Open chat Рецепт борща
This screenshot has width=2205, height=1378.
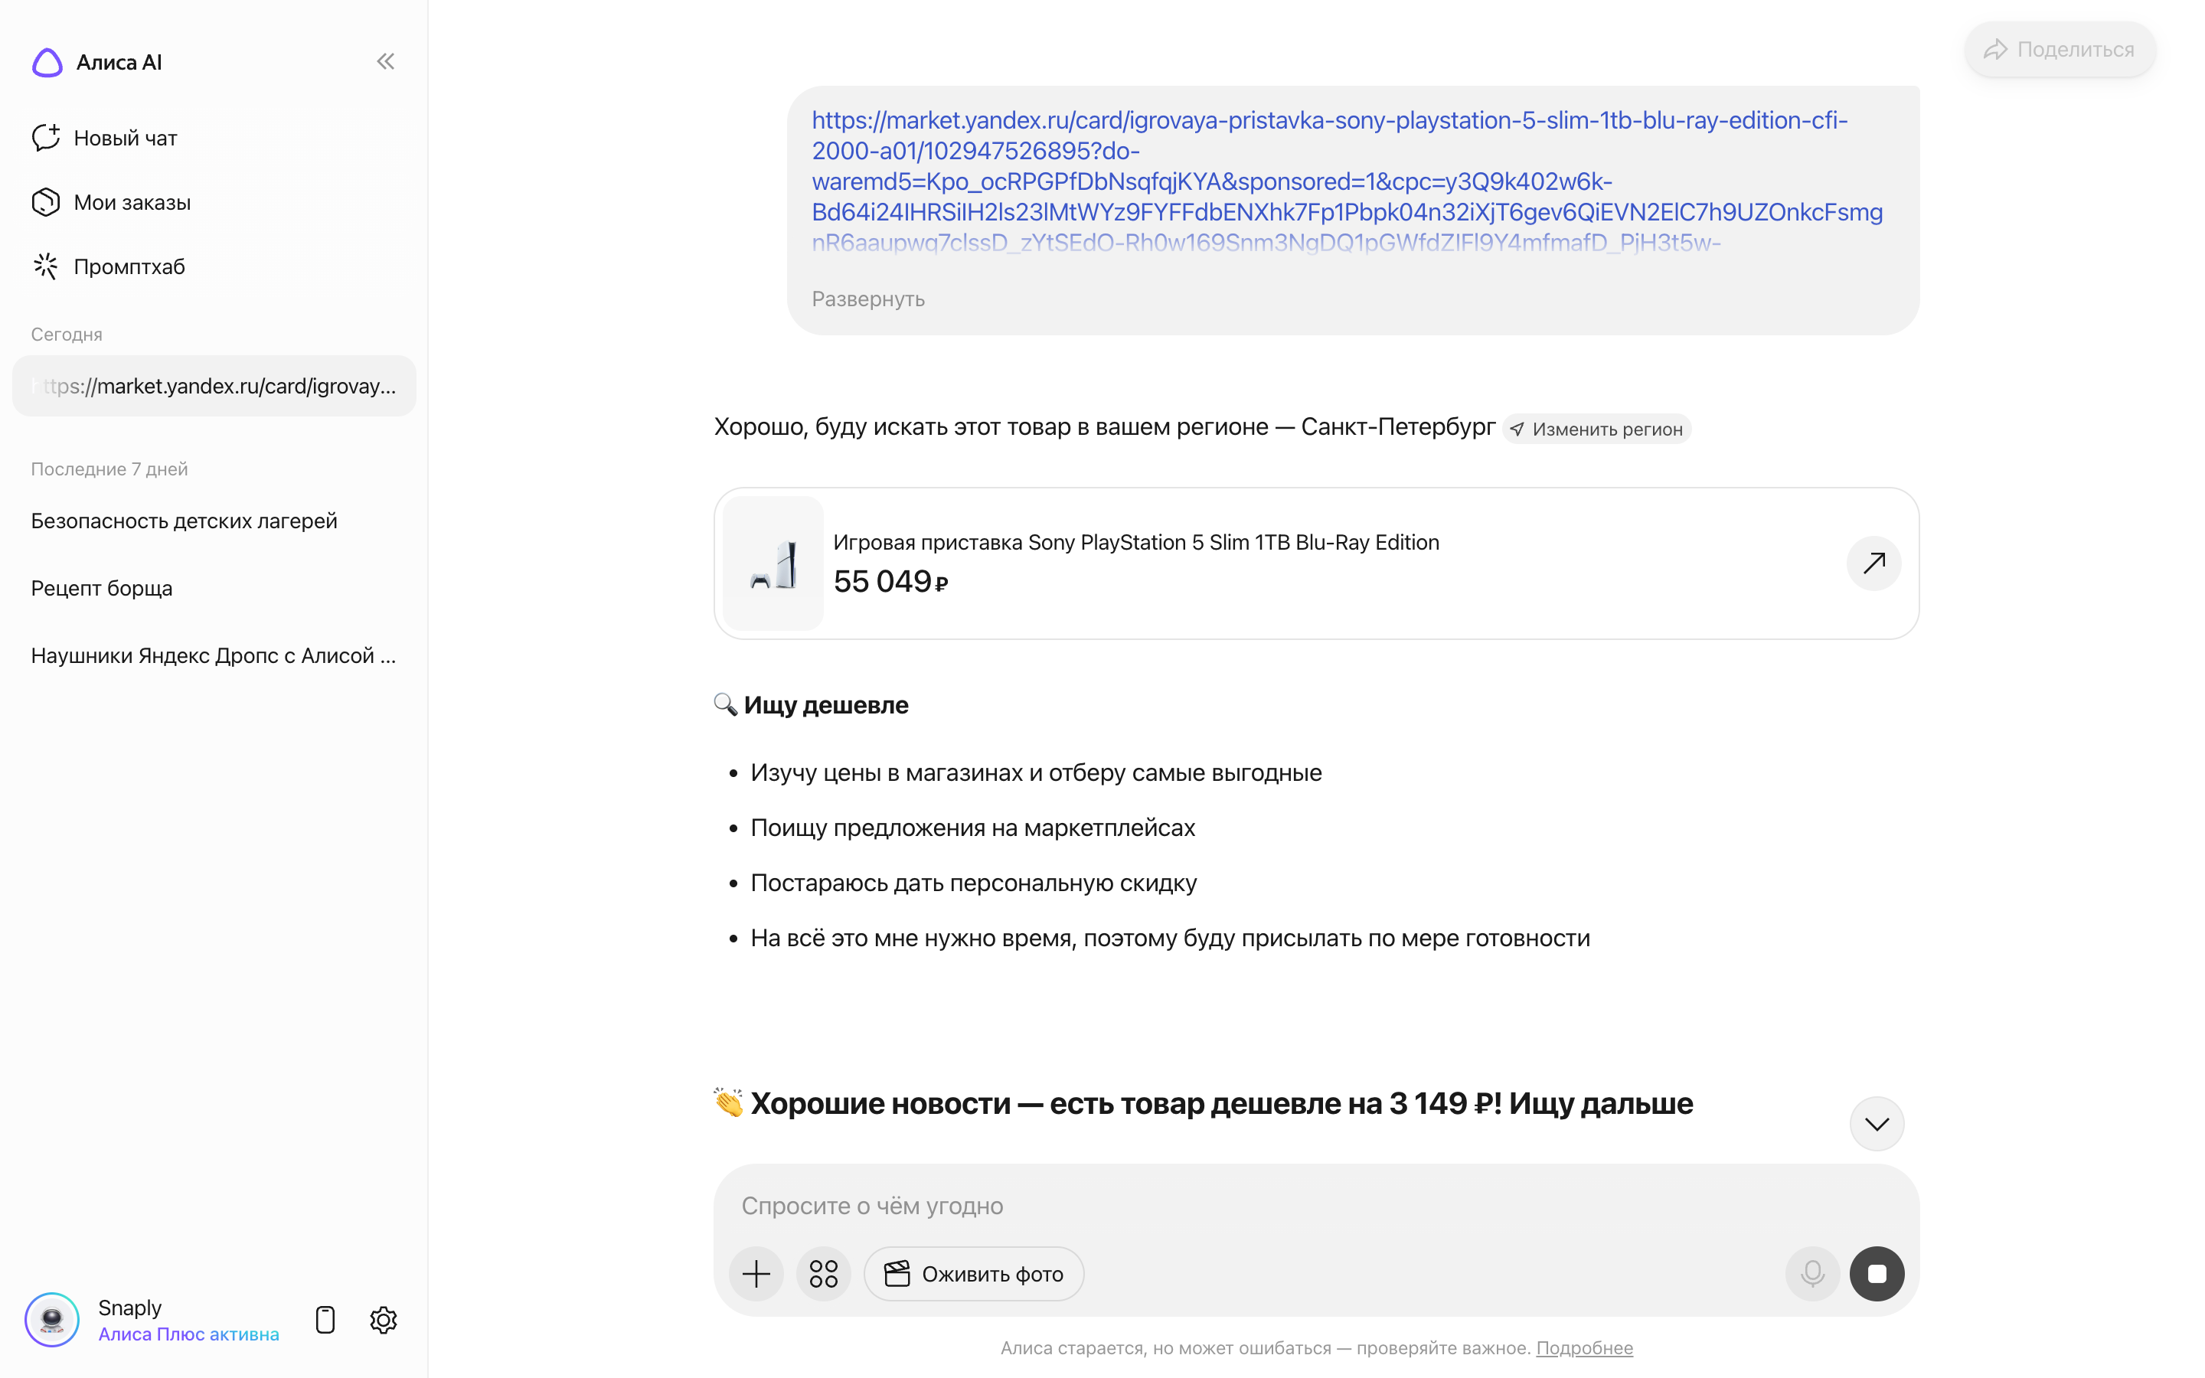101,588
